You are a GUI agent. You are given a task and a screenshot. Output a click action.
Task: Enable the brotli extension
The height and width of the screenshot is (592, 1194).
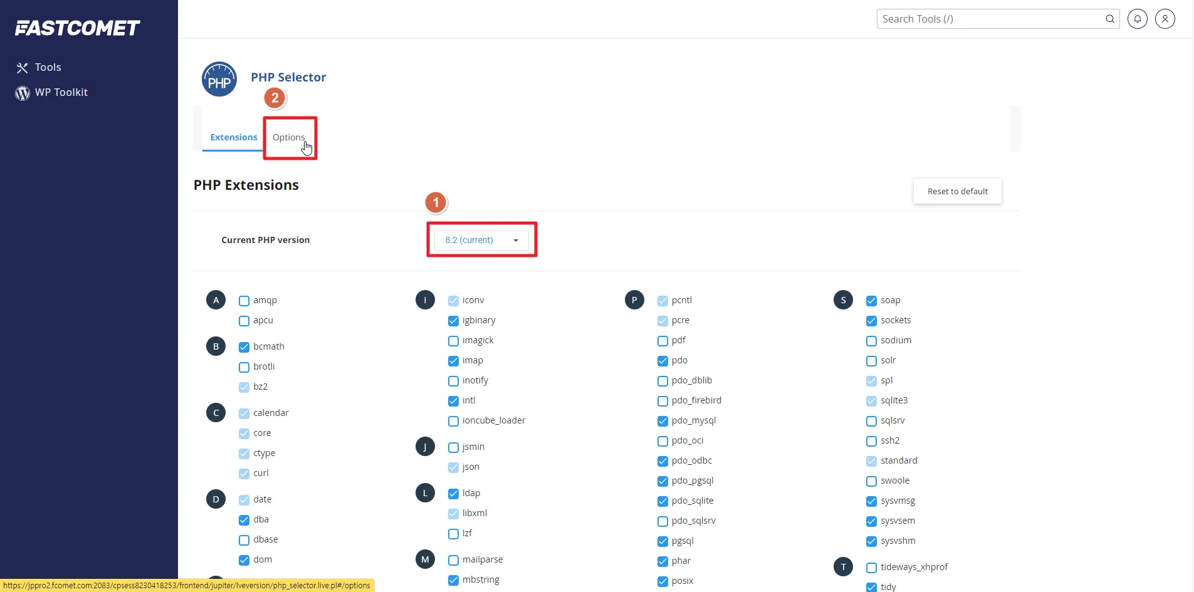[244, 367]
